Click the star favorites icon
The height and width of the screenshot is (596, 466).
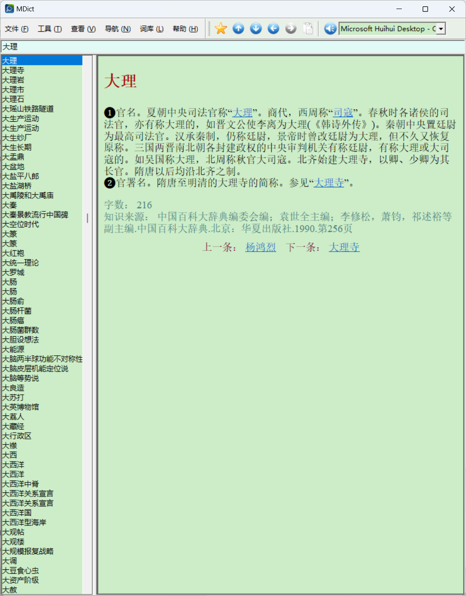[x=221, y=29]
